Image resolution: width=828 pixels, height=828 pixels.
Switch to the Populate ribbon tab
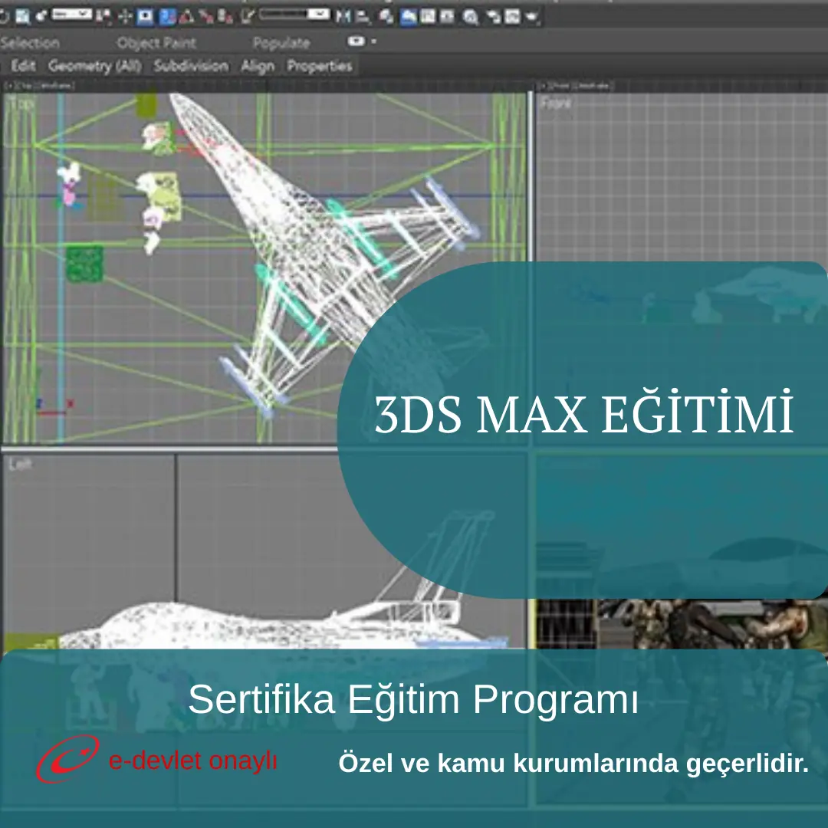click(281, 43)
